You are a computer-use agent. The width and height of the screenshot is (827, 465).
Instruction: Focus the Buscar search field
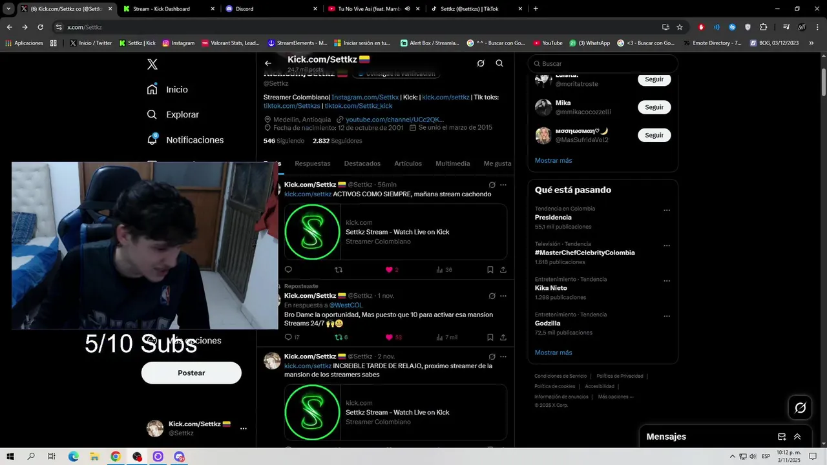(x=603, y=63)
